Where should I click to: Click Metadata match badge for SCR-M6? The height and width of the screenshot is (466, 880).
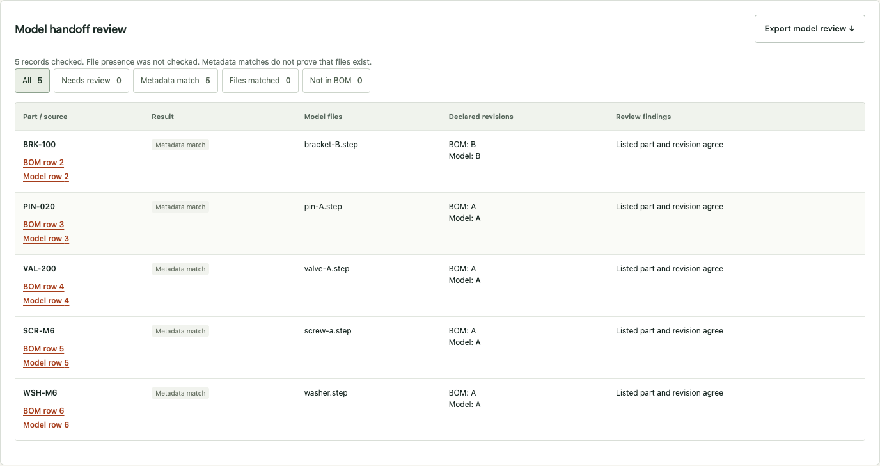(180, 332)
